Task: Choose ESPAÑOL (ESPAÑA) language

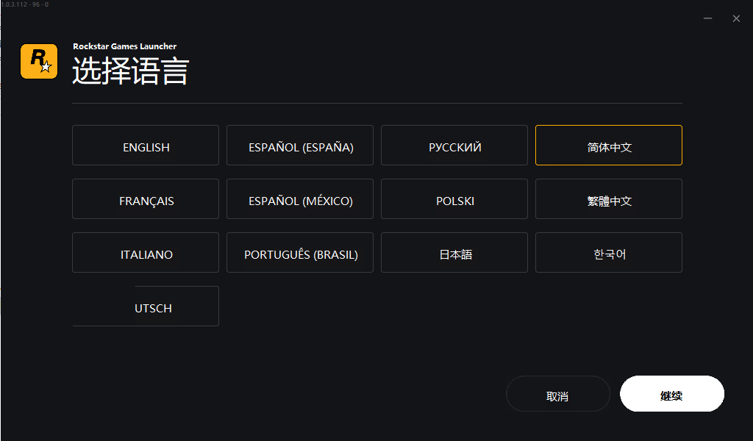Action: [x=300, y=146]
